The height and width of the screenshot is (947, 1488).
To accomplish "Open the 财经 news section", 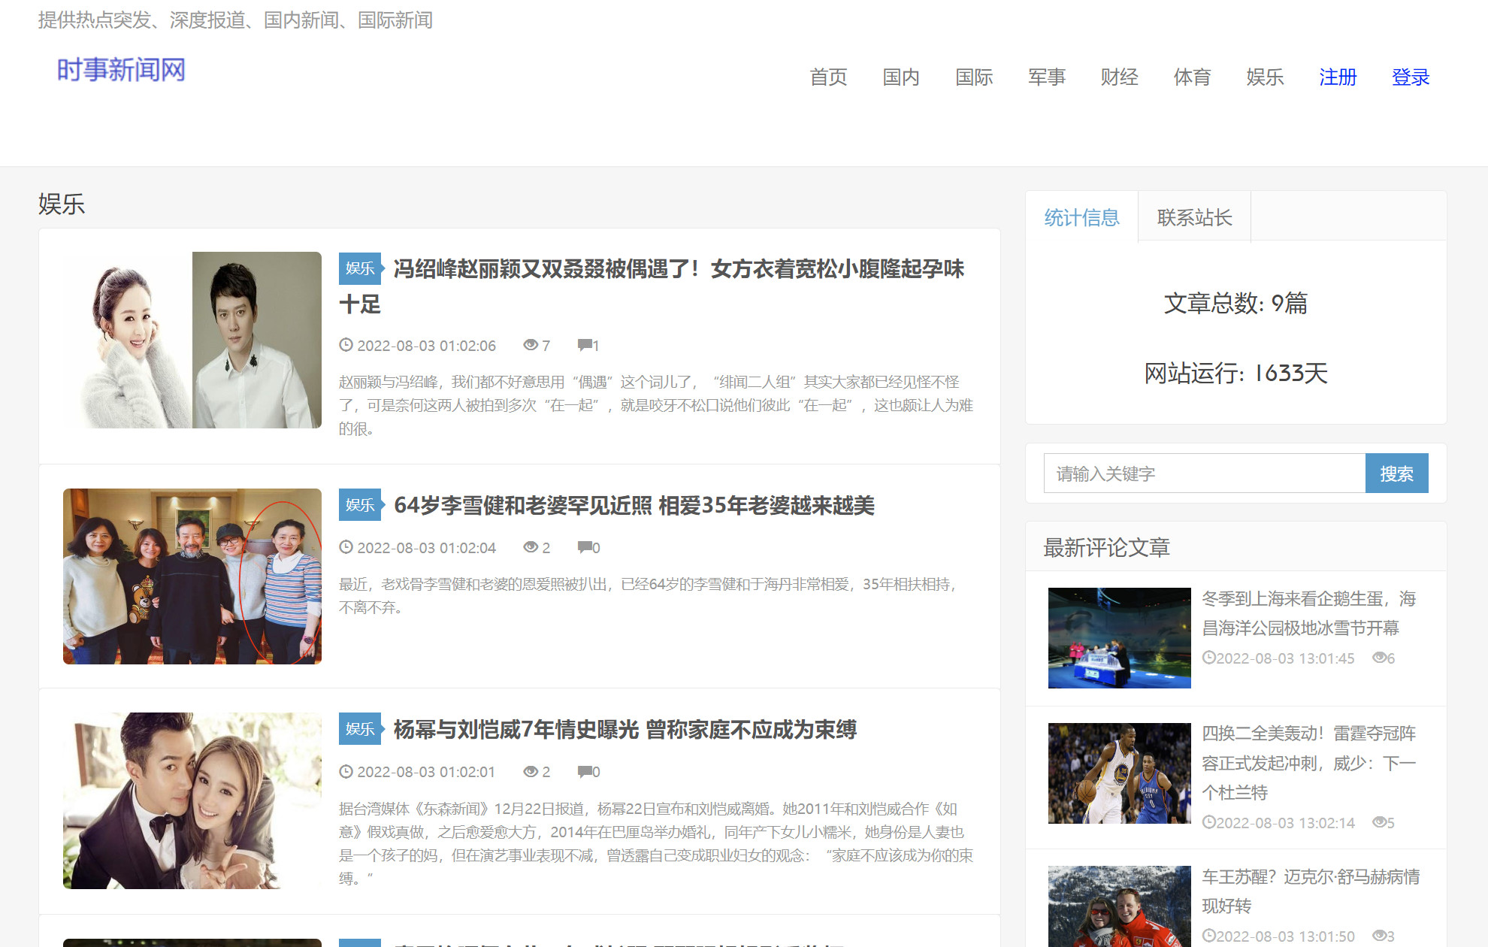I will [x=1120, y=77].
